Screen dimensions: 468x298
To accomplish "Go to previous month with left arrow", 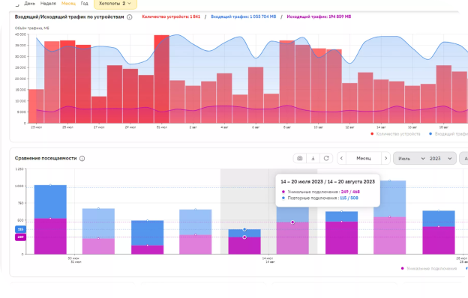I will (342, 158).
